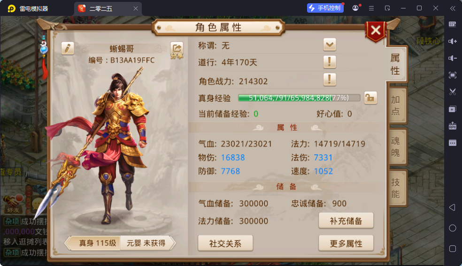
Task: Increase emulator volume in sidebar
Action: click(453, 41)
